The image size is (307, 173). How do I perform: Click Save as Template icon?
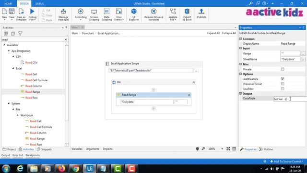(21, 14)
